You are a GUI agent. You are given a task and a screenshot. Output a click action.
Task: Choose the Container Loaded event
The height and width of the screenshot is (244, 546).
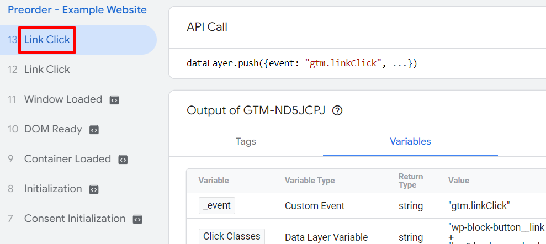[x=67, y=159]
